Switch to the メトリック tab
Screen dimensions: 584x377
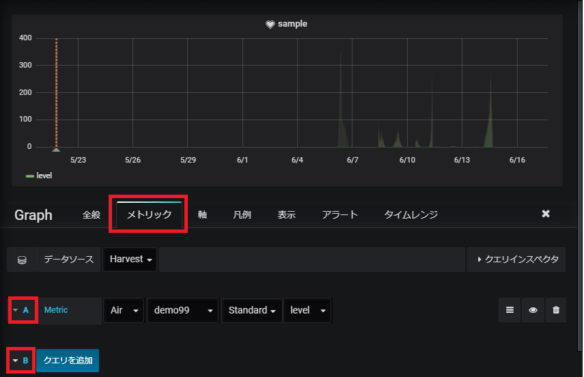(x=149, y=214)
